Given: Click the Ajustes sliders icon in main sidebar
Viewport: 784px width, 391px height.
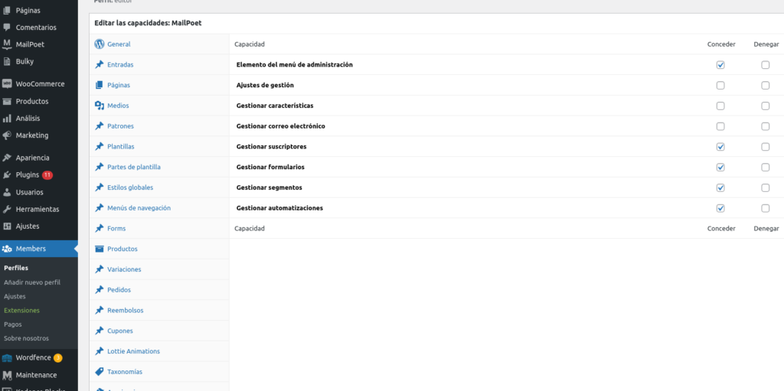Looking at the screenshot, I should (7, 226).
